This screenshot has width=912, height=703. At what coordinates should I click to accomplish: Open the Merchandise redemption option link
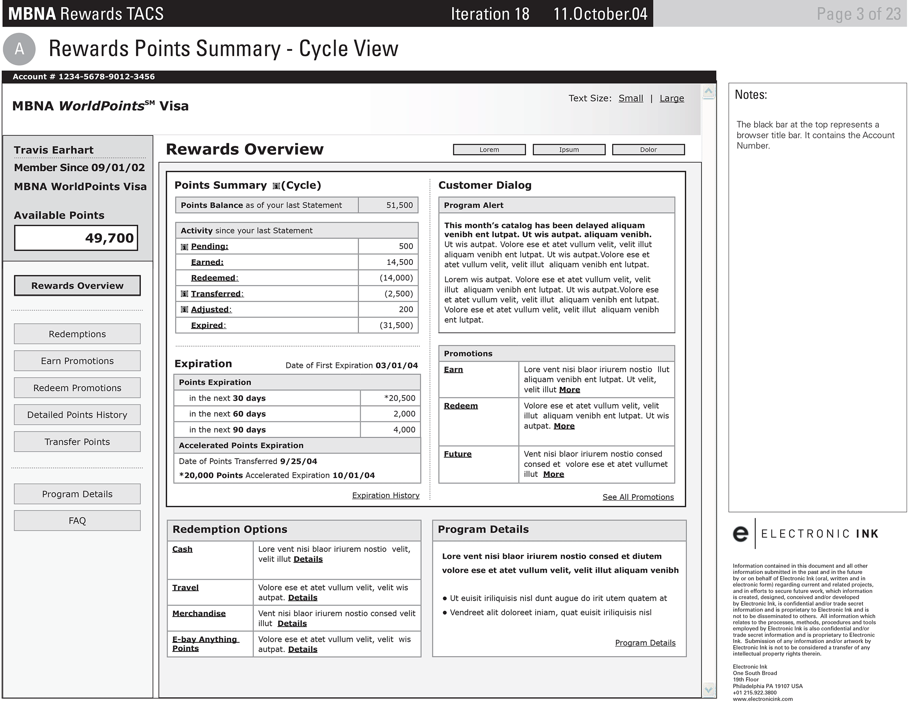pyautogui.click(x=199, y=613)
